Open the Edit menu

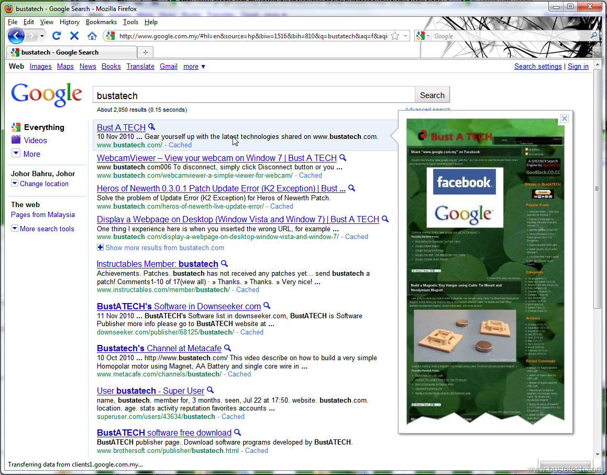click(29, 22)
